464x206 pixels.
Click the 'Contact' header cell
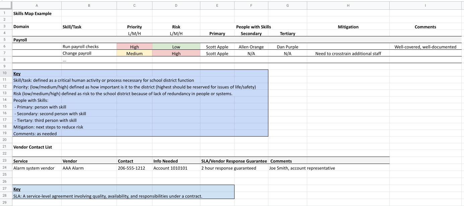tap(134, 161)
